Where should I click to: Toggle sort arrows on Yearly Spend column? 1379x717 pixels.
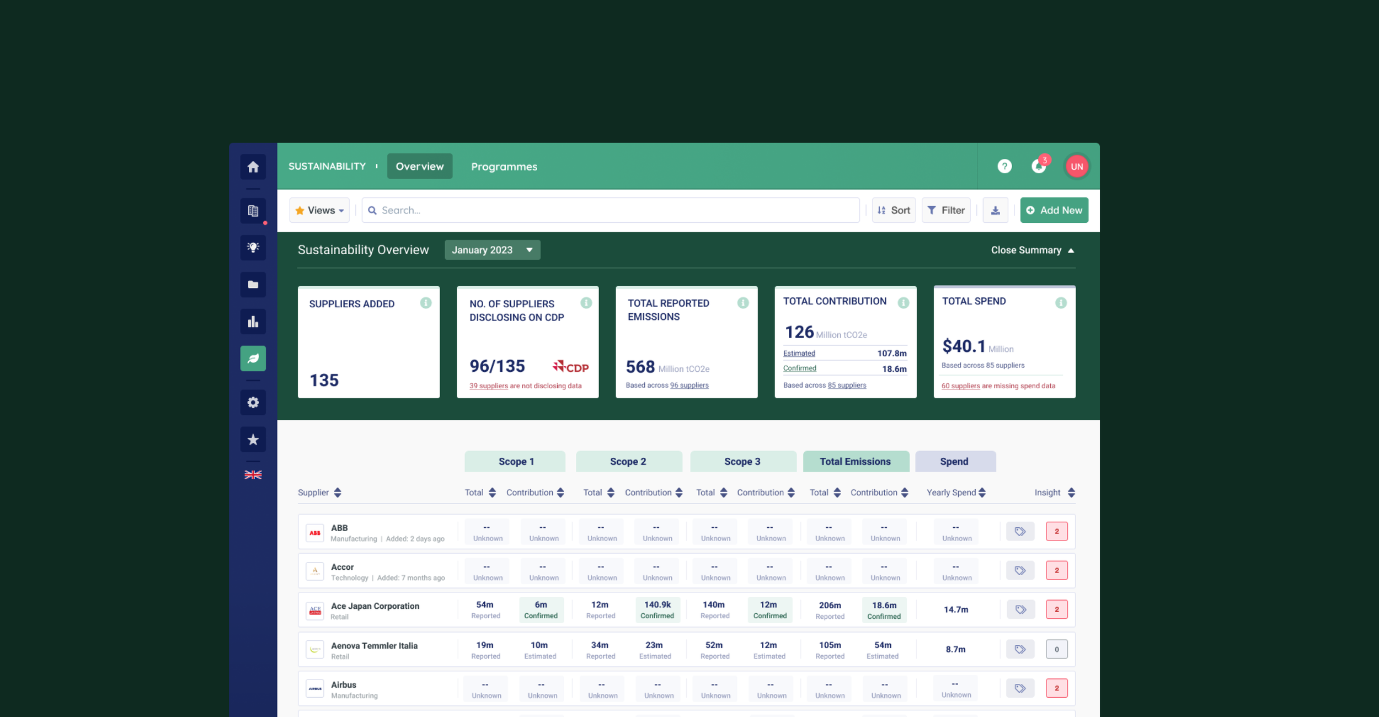pos(982,493)
